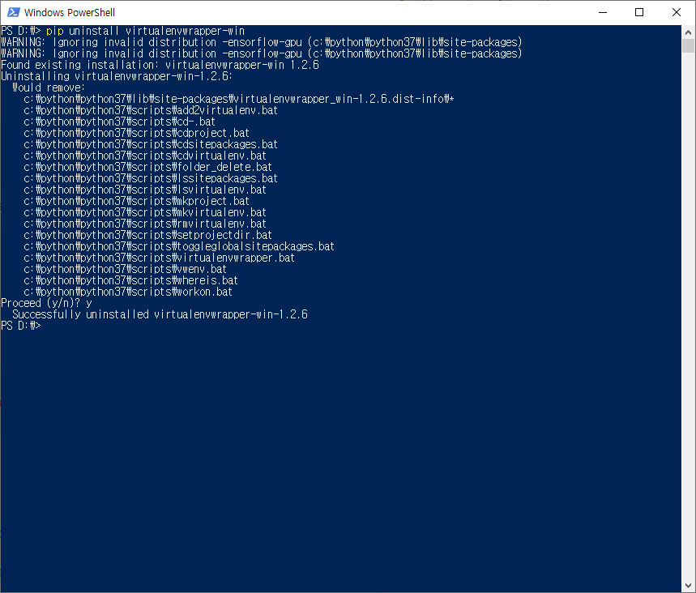Click the mkvirtualenv.bat path line

click(x=145, y=212)
